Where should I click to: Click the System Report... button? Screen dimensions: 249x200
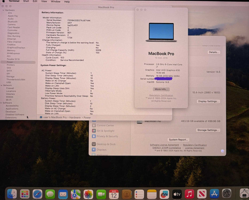pyautogui.click(x=178, y=140)
